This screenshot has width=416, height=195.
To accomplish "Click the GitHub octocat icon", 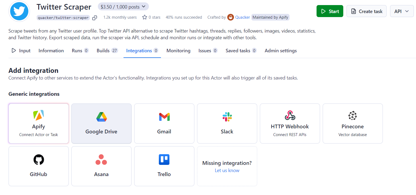I will [38, 160].
